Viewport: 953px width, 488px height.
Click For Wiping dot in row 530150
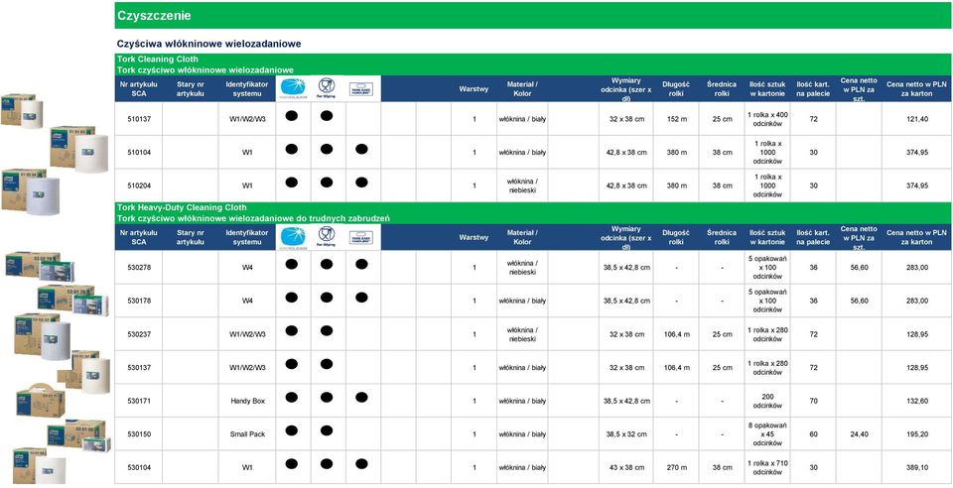pyautogui.click(x=327, y=430)
